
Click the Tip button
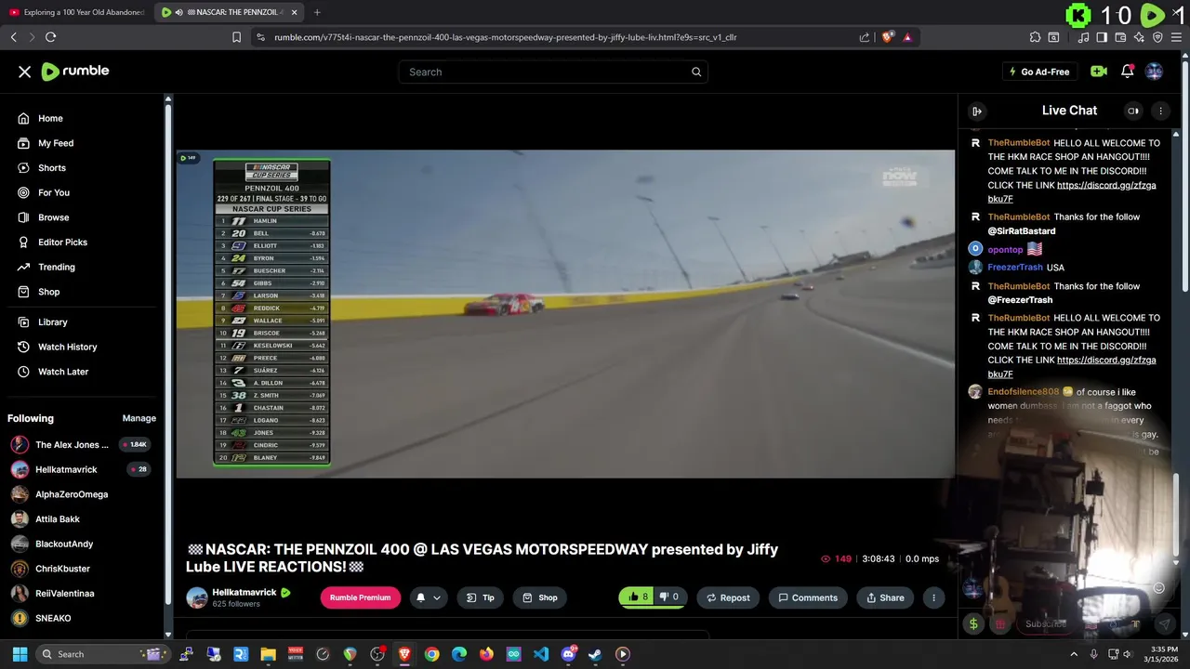[481, 597]
